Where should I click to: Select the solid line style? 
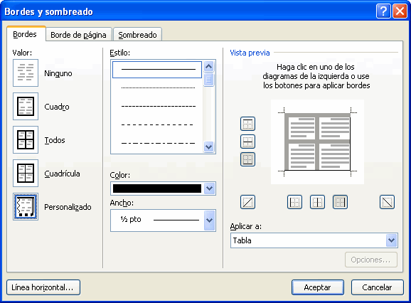[157, 70]
